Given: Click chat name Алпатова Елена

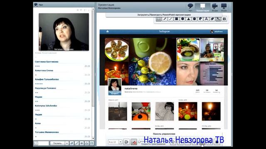Looking at the screenshot, I should coord(44,70).
